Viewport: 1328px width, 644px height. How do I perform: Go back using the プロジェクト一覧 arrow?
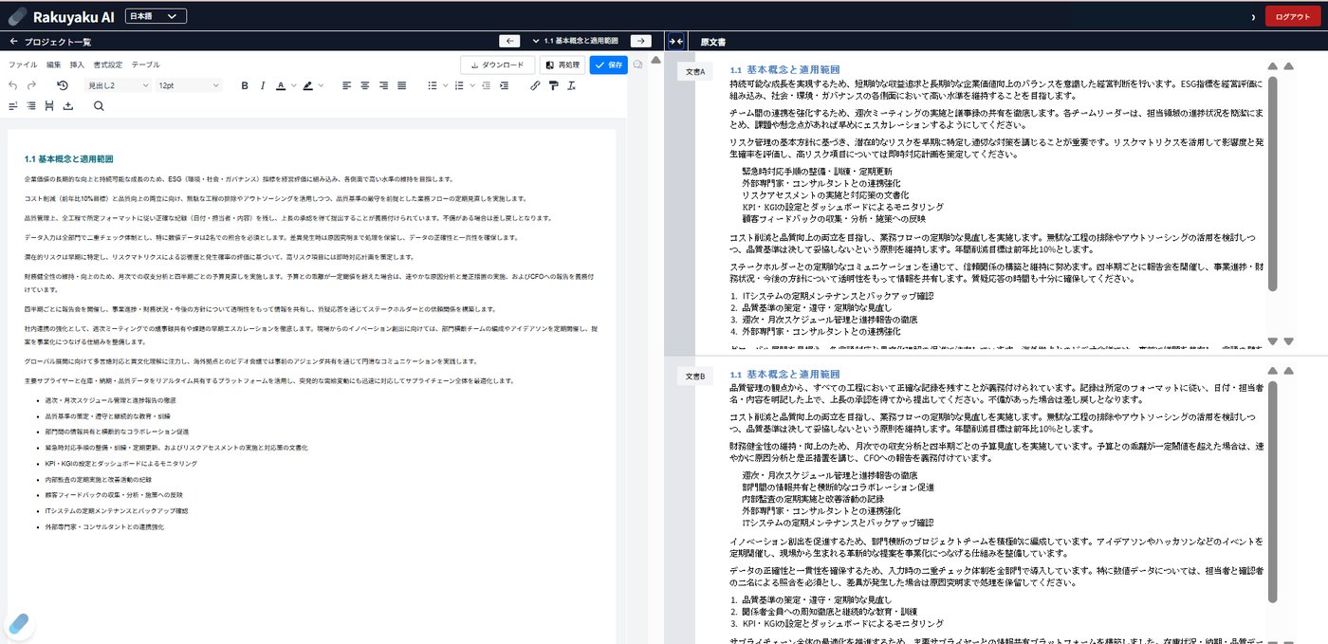coord(14,42)
